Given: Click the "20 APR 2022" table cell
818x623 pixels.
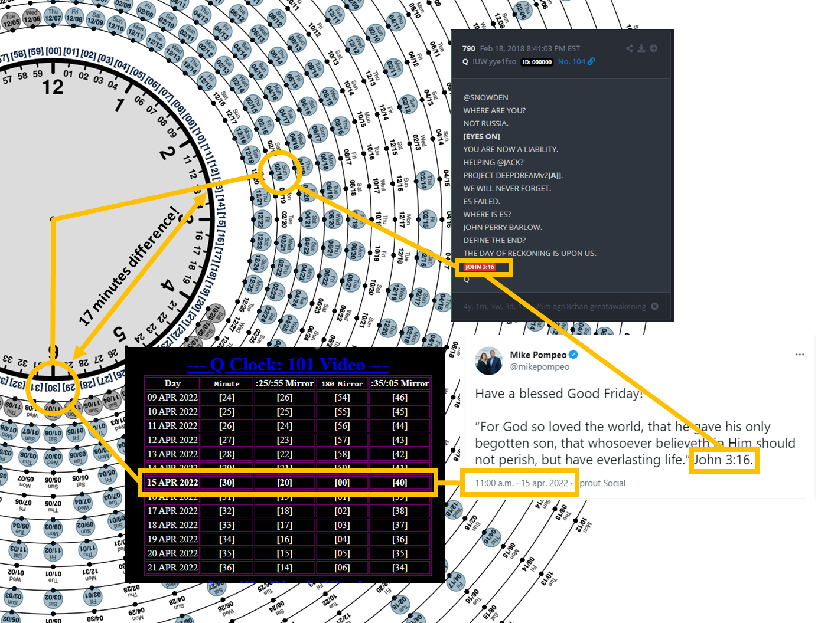Looking at the screenshot, I should click(x=172, y=553).
